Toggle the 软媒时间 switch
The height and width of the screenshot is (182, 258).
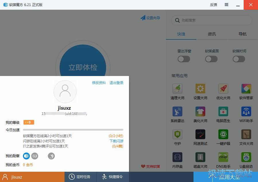point(239,59)
